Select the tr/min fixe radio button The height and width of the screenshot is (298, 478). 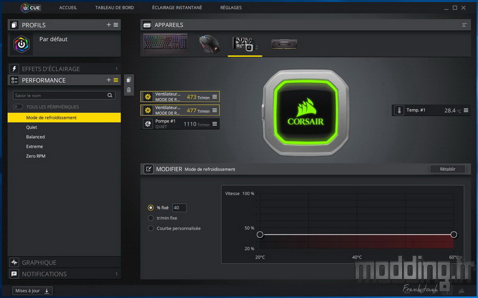pos(151,218)
